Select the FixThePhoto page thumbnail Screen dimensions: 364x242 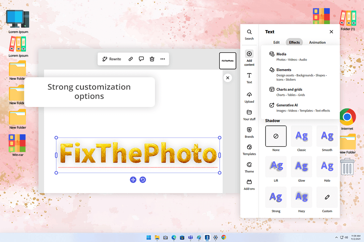click(228, 61)
